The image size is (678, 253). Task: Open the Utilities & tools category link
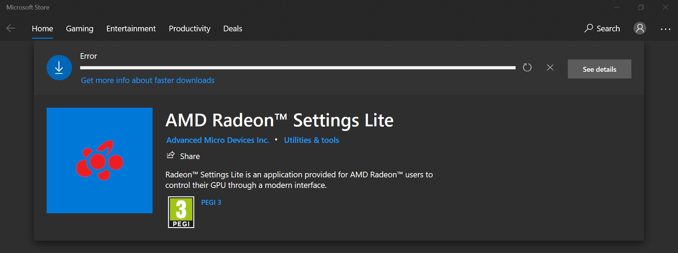click(311, 140)
